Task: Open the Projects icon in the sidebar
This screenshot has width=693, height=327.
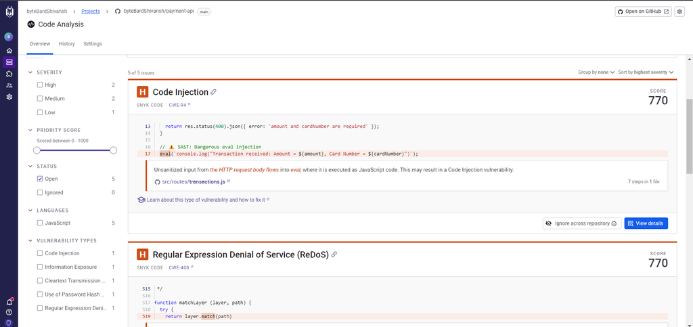Action: pos(9,62)
